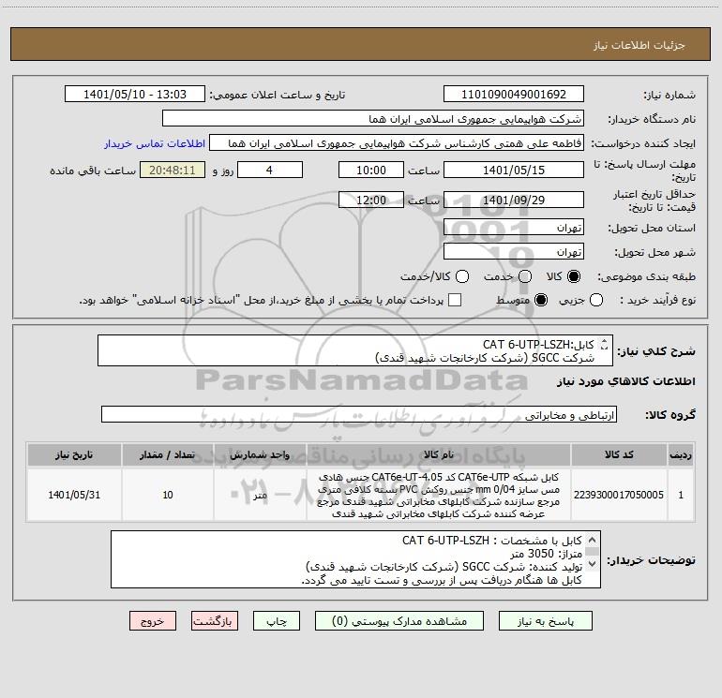Click the خروج exit button
Viewport: 722px width, 698px height.
point(153,621)
